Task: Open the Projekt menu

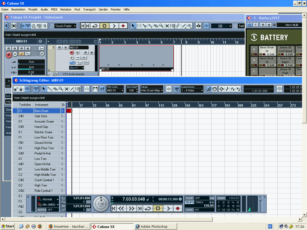Action: tap(33, 9)
